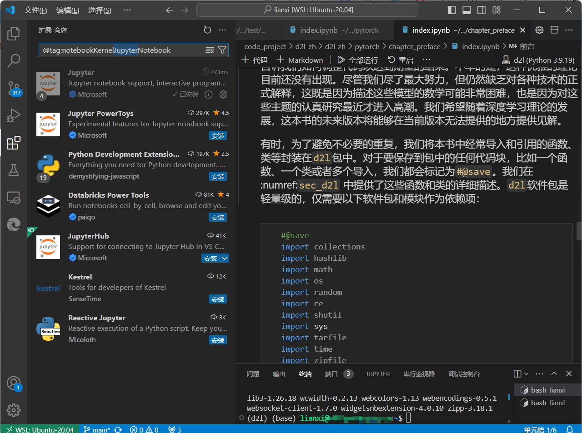
Task: Click the extension search filter funnel icon
Action: coord(222,50)
